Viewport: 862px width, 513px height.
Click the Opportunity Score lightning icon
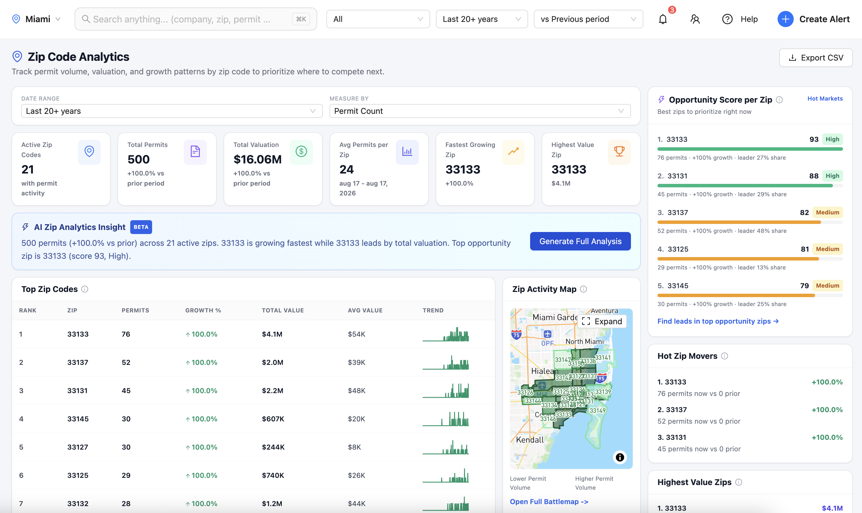(x=661, y=99)
